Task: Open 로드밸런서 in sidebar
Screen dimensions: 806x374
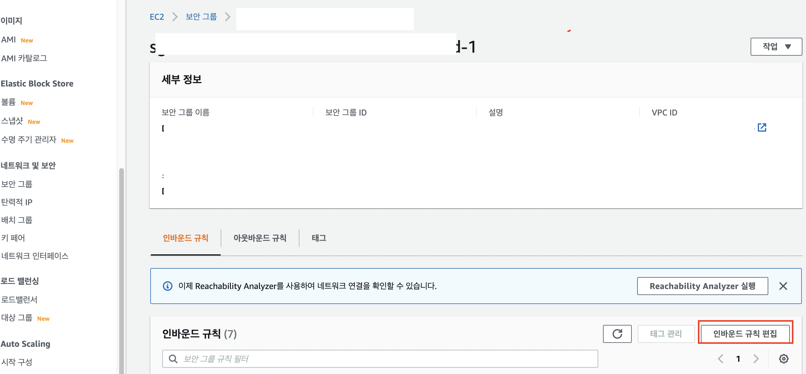Action: click(19, 299)
